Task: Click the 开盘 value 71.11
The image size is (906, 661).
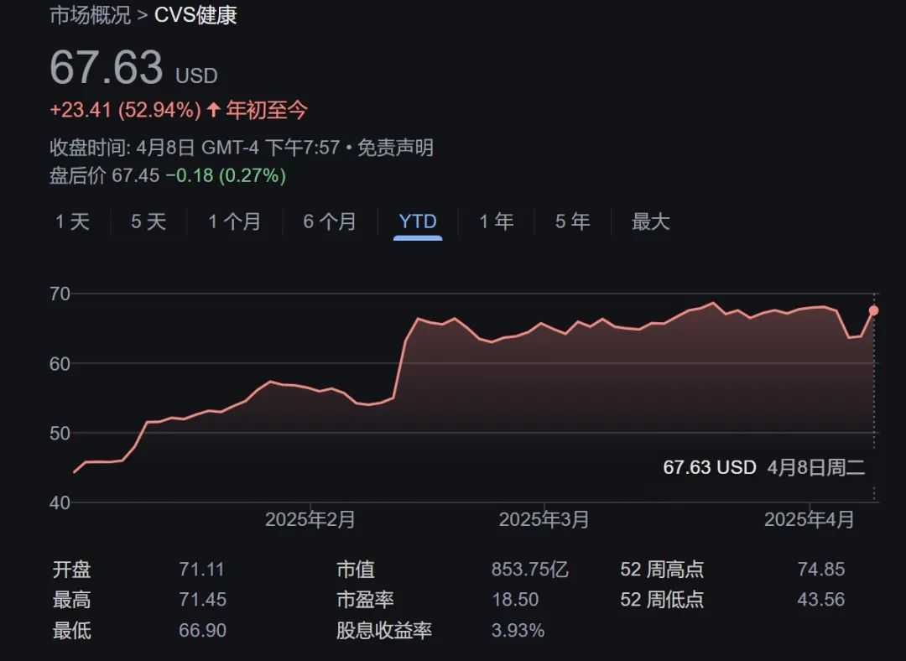Action: tap(201, 570)
